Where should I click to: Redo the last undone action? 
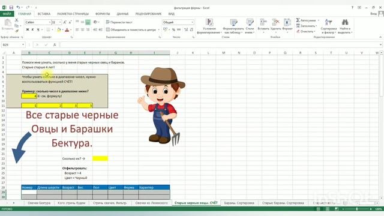click(28, 8)
